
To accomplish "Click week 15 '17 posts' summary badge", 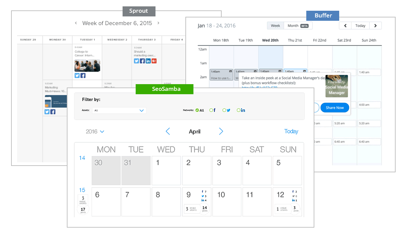I will [83, 210].
